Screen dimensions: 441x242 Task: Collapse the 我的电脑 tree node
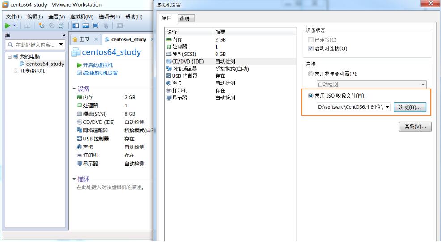point(9,56)
